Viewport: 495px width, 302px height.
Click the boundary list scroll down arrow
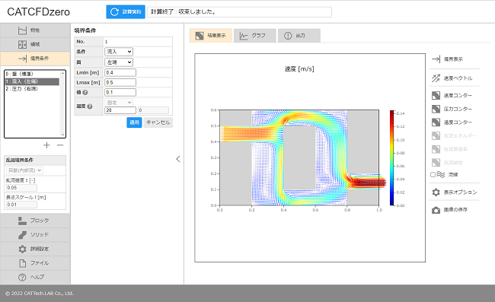[62, 135]
